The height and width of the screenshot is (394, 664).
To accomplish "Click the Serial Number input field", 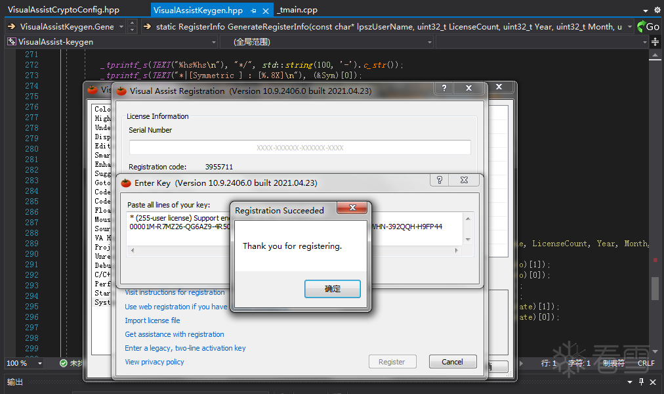I will coord(300,148).
